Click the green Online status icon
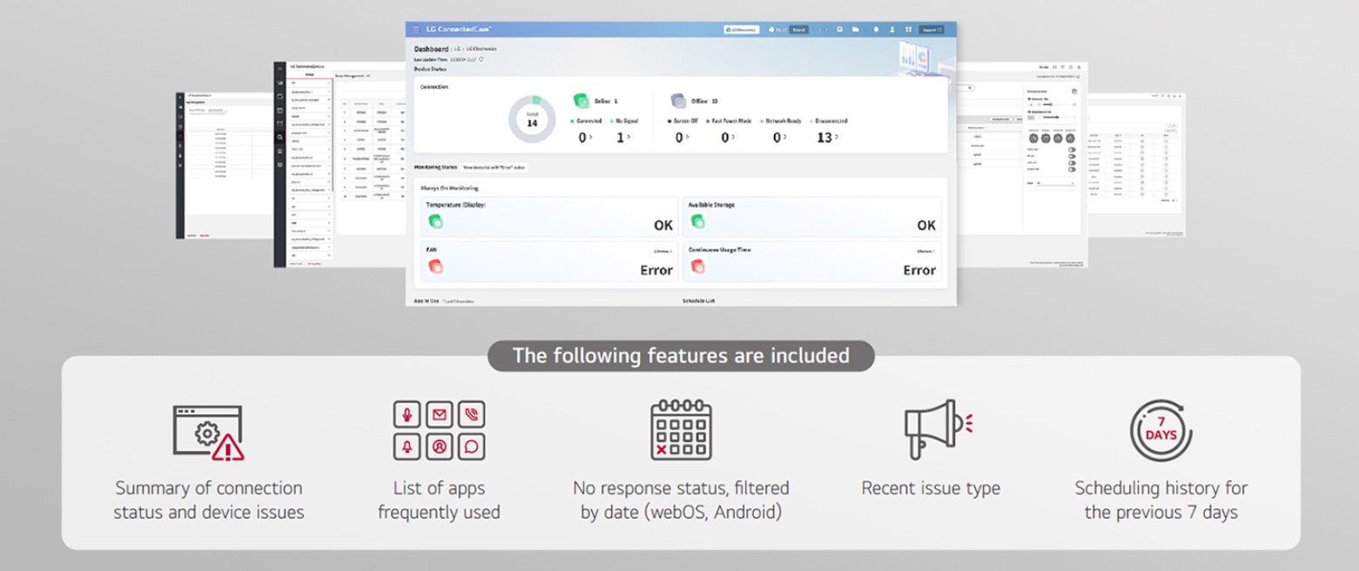Screen dimensions: 1359x571 (x=581, y=101)
